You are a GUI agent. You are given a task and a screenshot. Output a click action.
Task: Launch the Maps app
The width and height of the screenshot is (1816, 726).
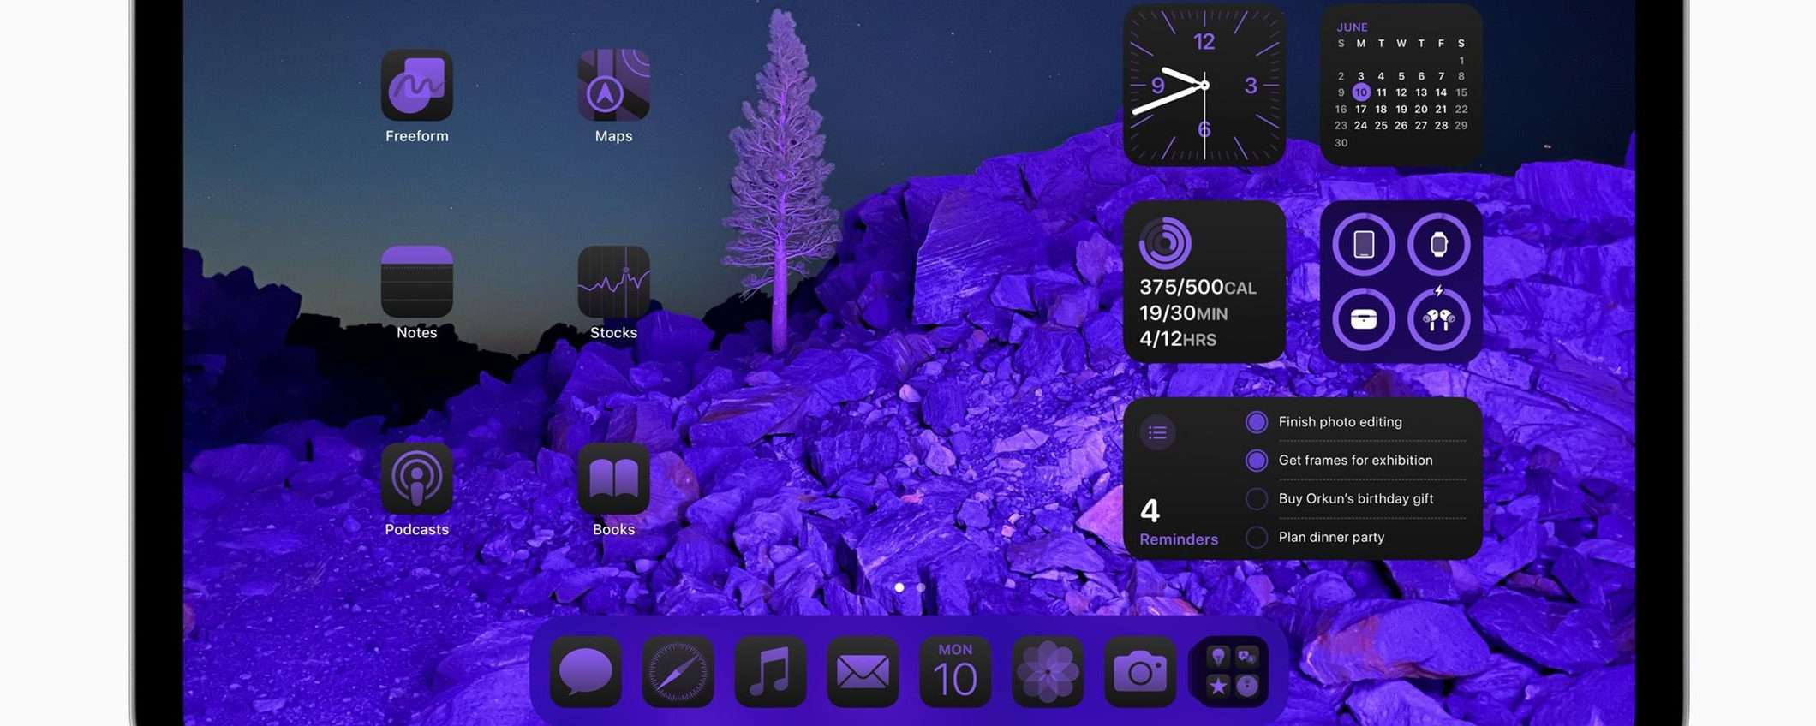[x=613, y=85]
